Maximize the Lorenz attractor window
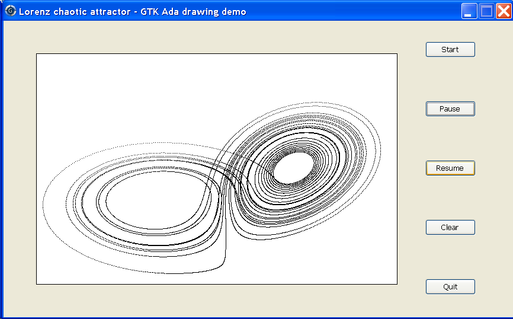The height and width of the screenshot is (319, 513). (x=486, y=11)
